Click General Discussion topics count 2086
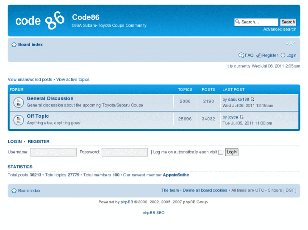 pyautogui.click(x=185, y=101)
